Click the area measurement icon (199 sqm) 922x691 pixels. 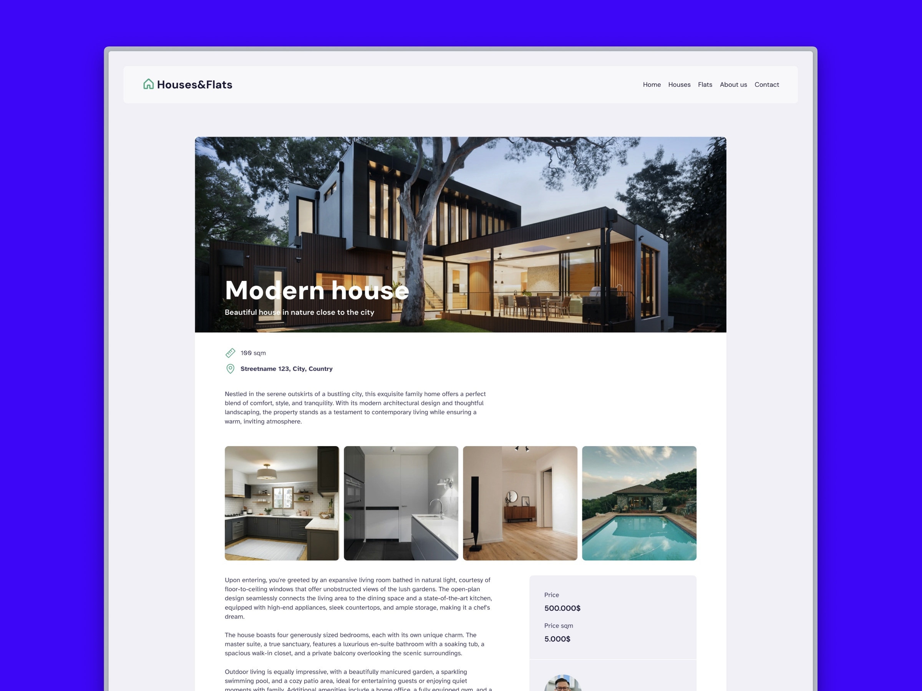point(230,353)
